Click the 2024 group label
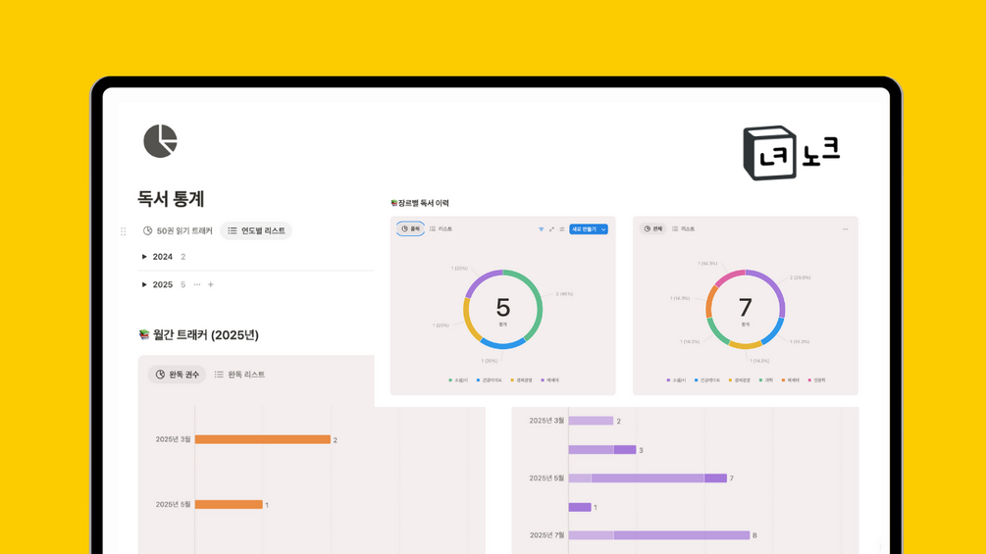 point(162,257)
